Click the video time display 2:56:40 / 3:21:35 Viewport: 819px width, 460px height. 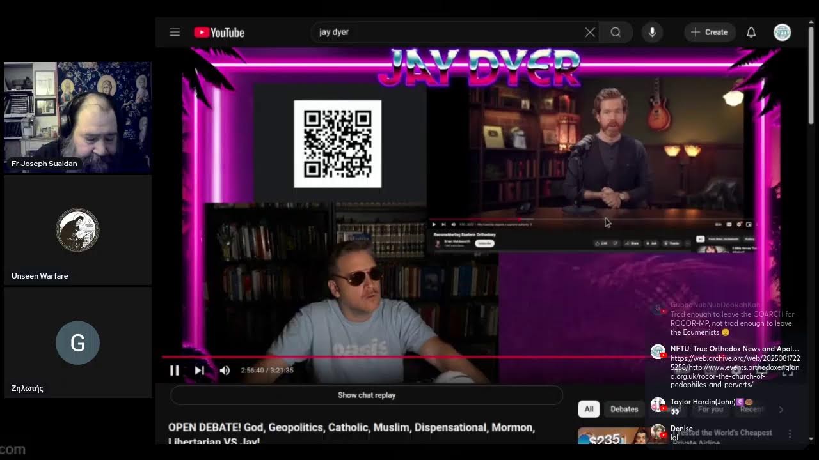(267, 371)
